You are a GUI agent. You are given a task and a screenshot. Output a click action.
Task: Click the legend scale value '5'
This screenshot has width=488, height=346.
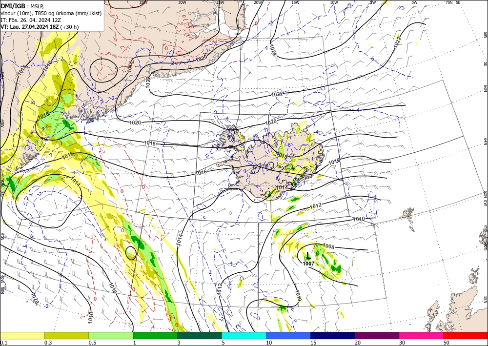224,343
